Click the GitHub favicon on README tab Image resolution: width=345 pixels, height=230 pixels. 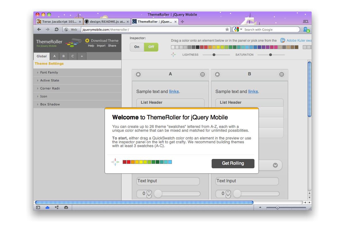87,22
